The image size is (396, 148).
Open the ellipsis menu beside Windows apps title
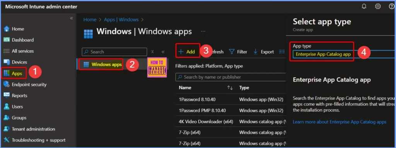click(203, 32)
